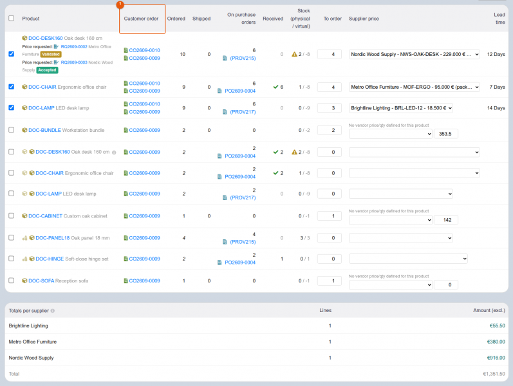Sort by the Customer order column header

click(x=141, y=19)
